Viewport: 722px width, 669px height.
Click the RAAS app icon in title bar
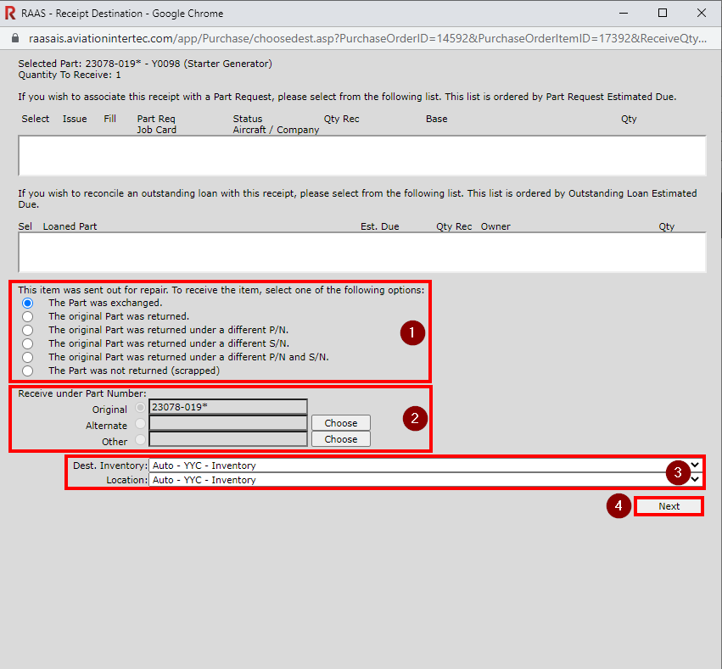click(x=12, y=12)
